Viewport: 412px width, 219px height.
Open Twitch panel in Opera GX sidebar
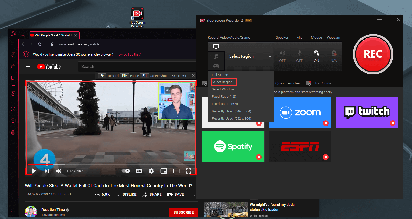pos(13,77)
